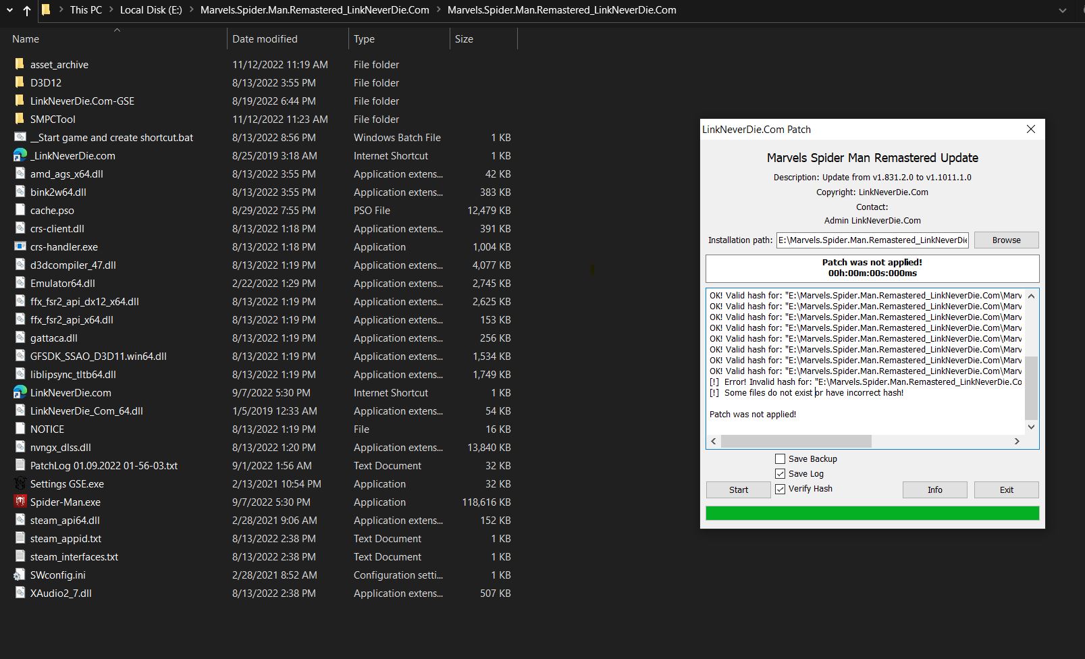
Task: Expand the chevron after This PC breadcrumb
Action: click(111, 10)
